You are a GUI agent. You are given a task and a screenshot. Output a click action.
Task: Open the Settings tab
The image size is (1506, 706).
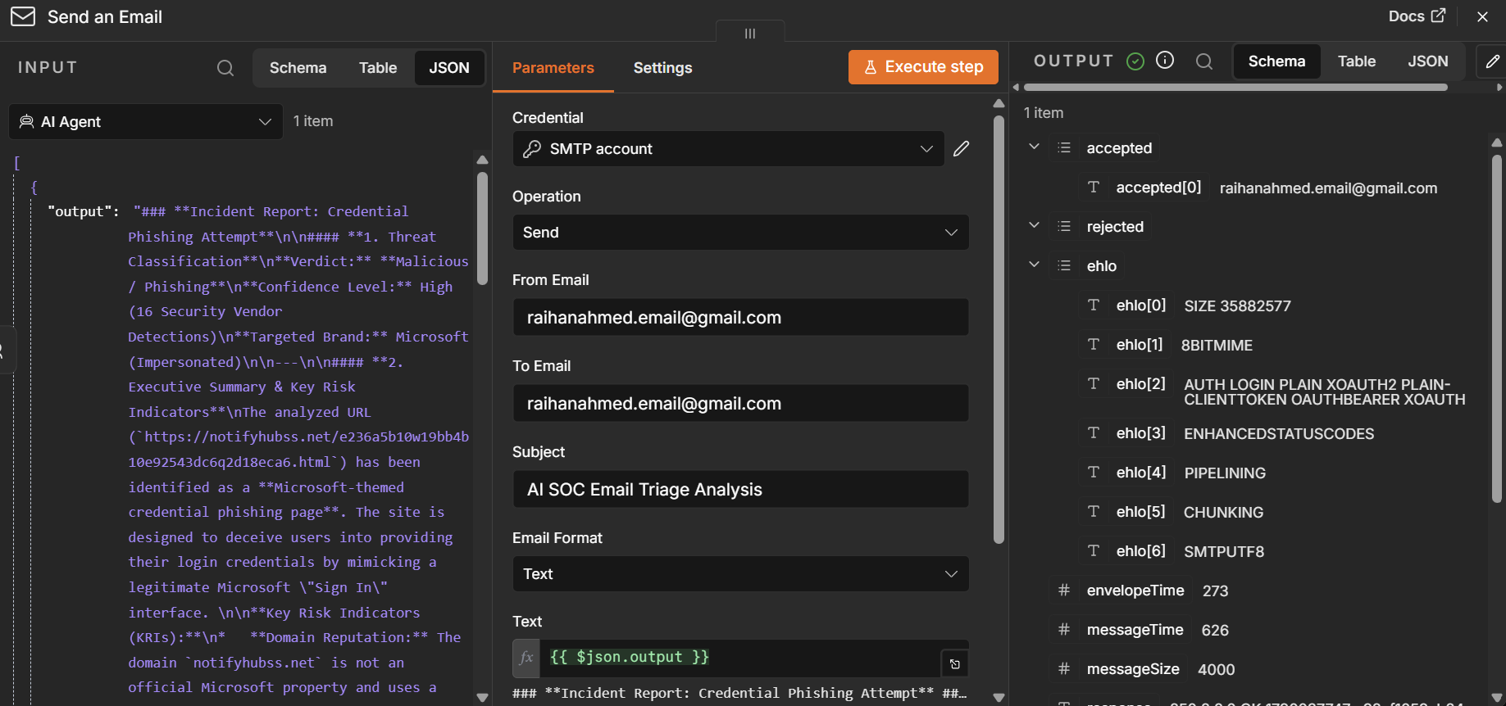(662, 68)
